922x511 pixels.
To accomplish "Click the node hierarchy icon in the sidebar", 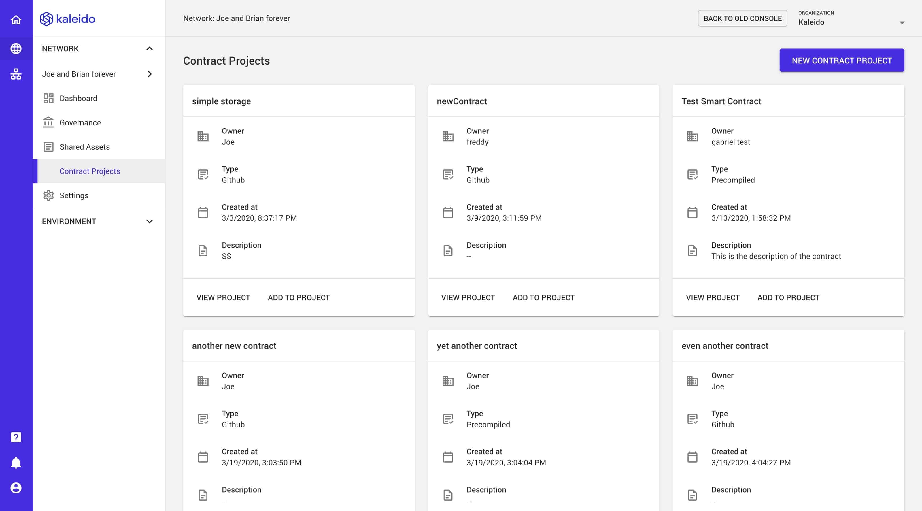I will click(x=16, y=74).
